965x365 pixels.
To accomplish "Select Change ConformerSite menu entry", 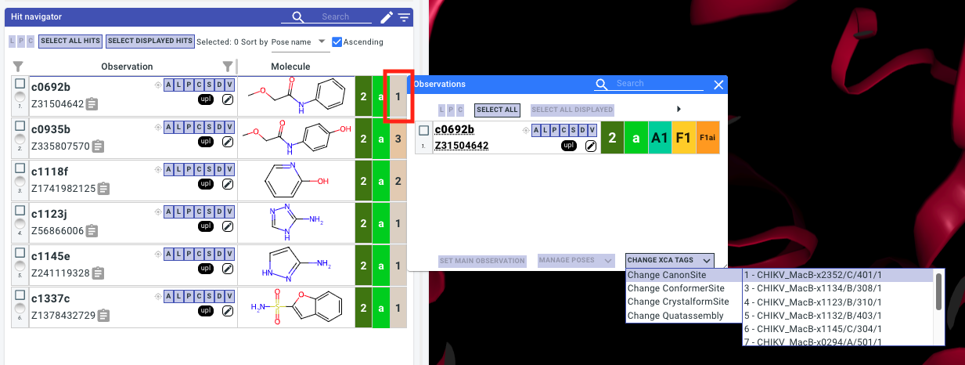I will [683, 288].
